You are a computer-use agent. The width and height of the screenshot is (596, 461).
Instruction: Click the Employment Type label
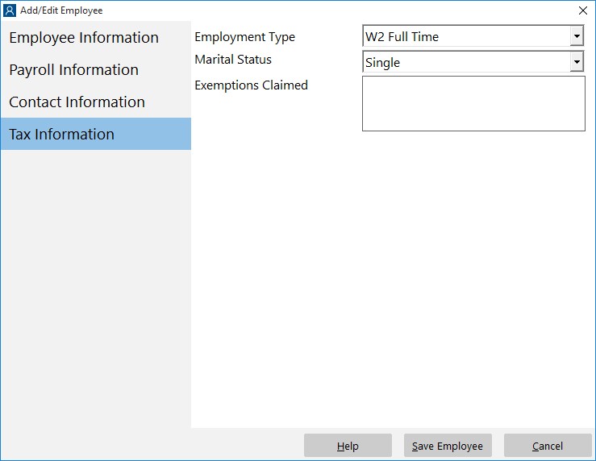245,37
